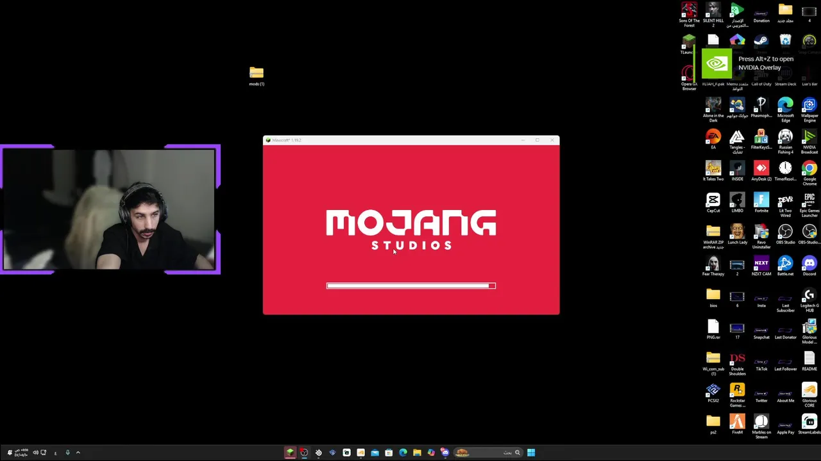Open TimerResolution desktop icon
The height and width of the screenshot is (461, 821).
(x=785, y=171)
